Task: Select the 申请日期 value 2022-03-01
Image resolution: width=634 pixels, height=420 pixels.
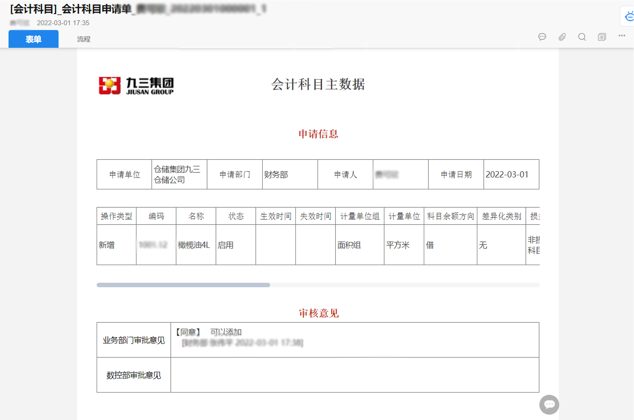Action: click(x=507, y=174)
